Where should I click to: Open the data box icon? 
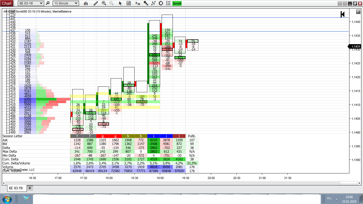click(x=129, y=3)
